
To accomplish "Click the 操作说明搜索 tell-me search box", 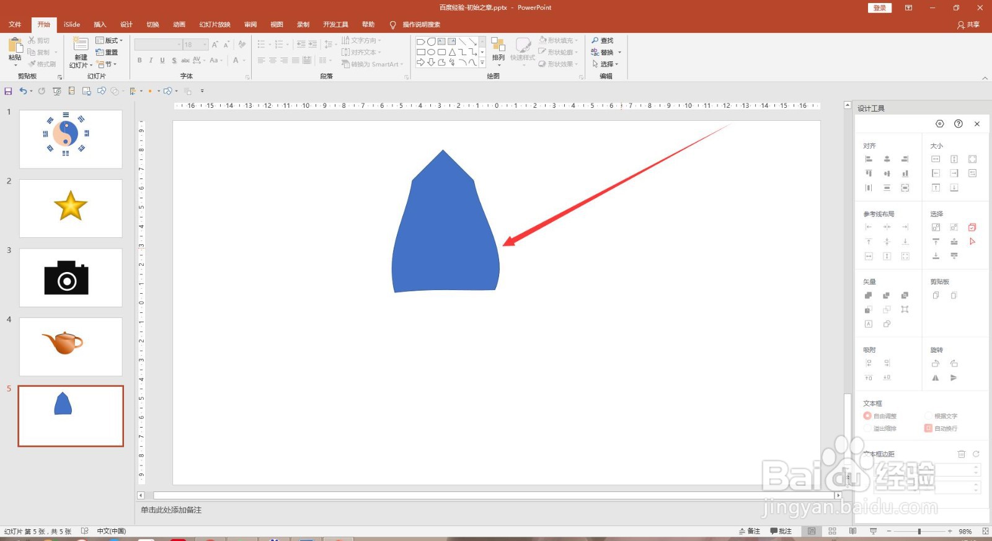I will coord(415,25).
